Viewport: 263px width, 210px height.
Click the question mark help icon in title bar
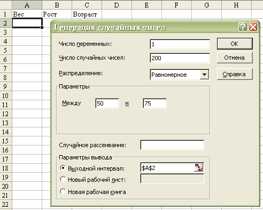coord(243,27)
